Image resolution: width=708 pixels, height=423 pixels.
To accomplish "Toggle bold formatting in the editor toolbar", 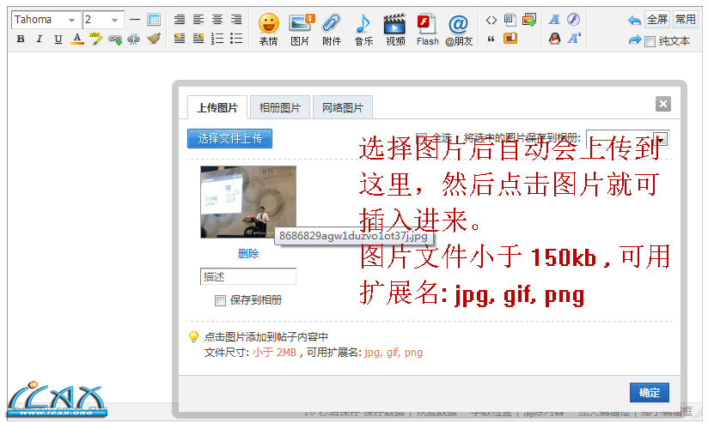I will pyautogui.click(x=21, y=39).
